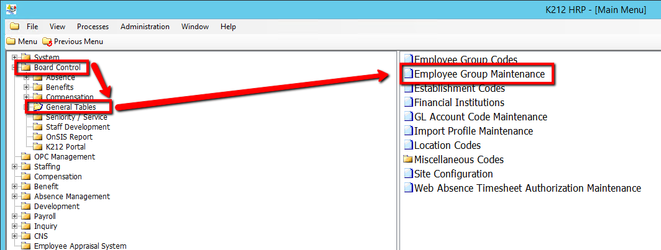Open GL Account Code Maintenance
Screen dimensions: 661x250
(x=480, y=117)
